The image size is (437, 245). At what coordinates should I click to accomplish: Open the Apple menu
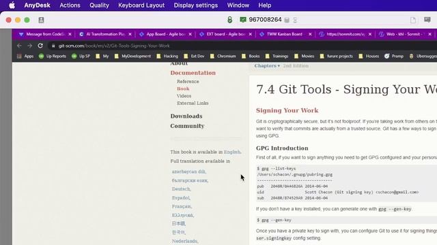tap(12, 5)
